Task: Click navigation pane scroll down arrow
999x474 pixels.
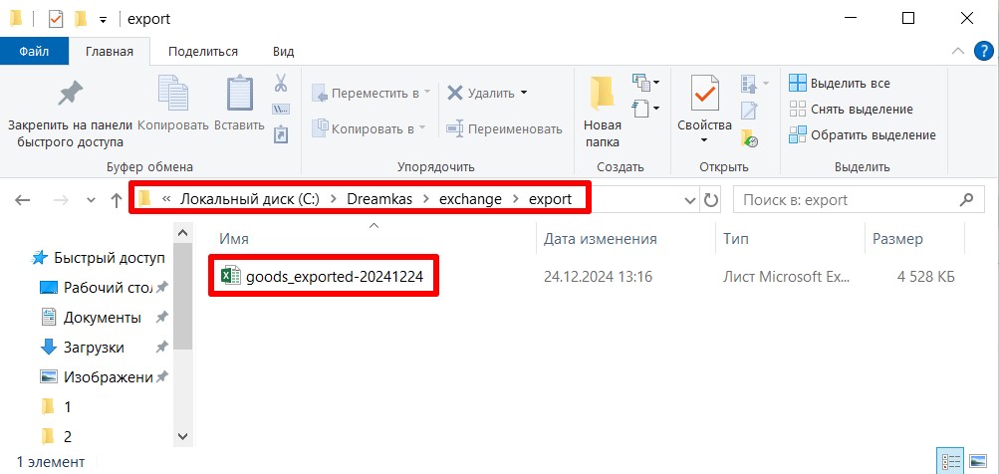Action: pyautogui.click(x=182, y=437)
